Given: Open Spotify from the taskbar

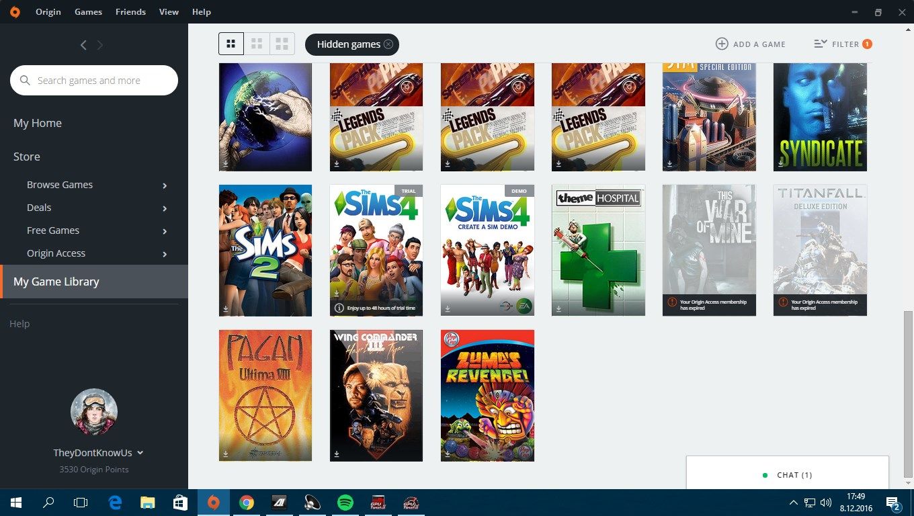Looking at the screenshot, I should (x=345, y=503).
